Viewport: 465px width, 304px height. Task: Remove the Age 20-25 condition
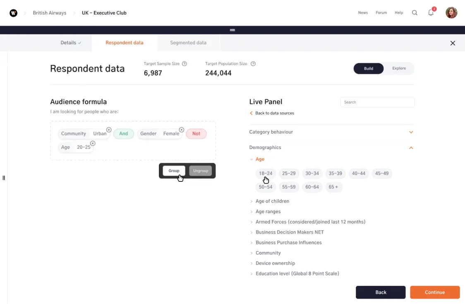(x=93, y=143)
